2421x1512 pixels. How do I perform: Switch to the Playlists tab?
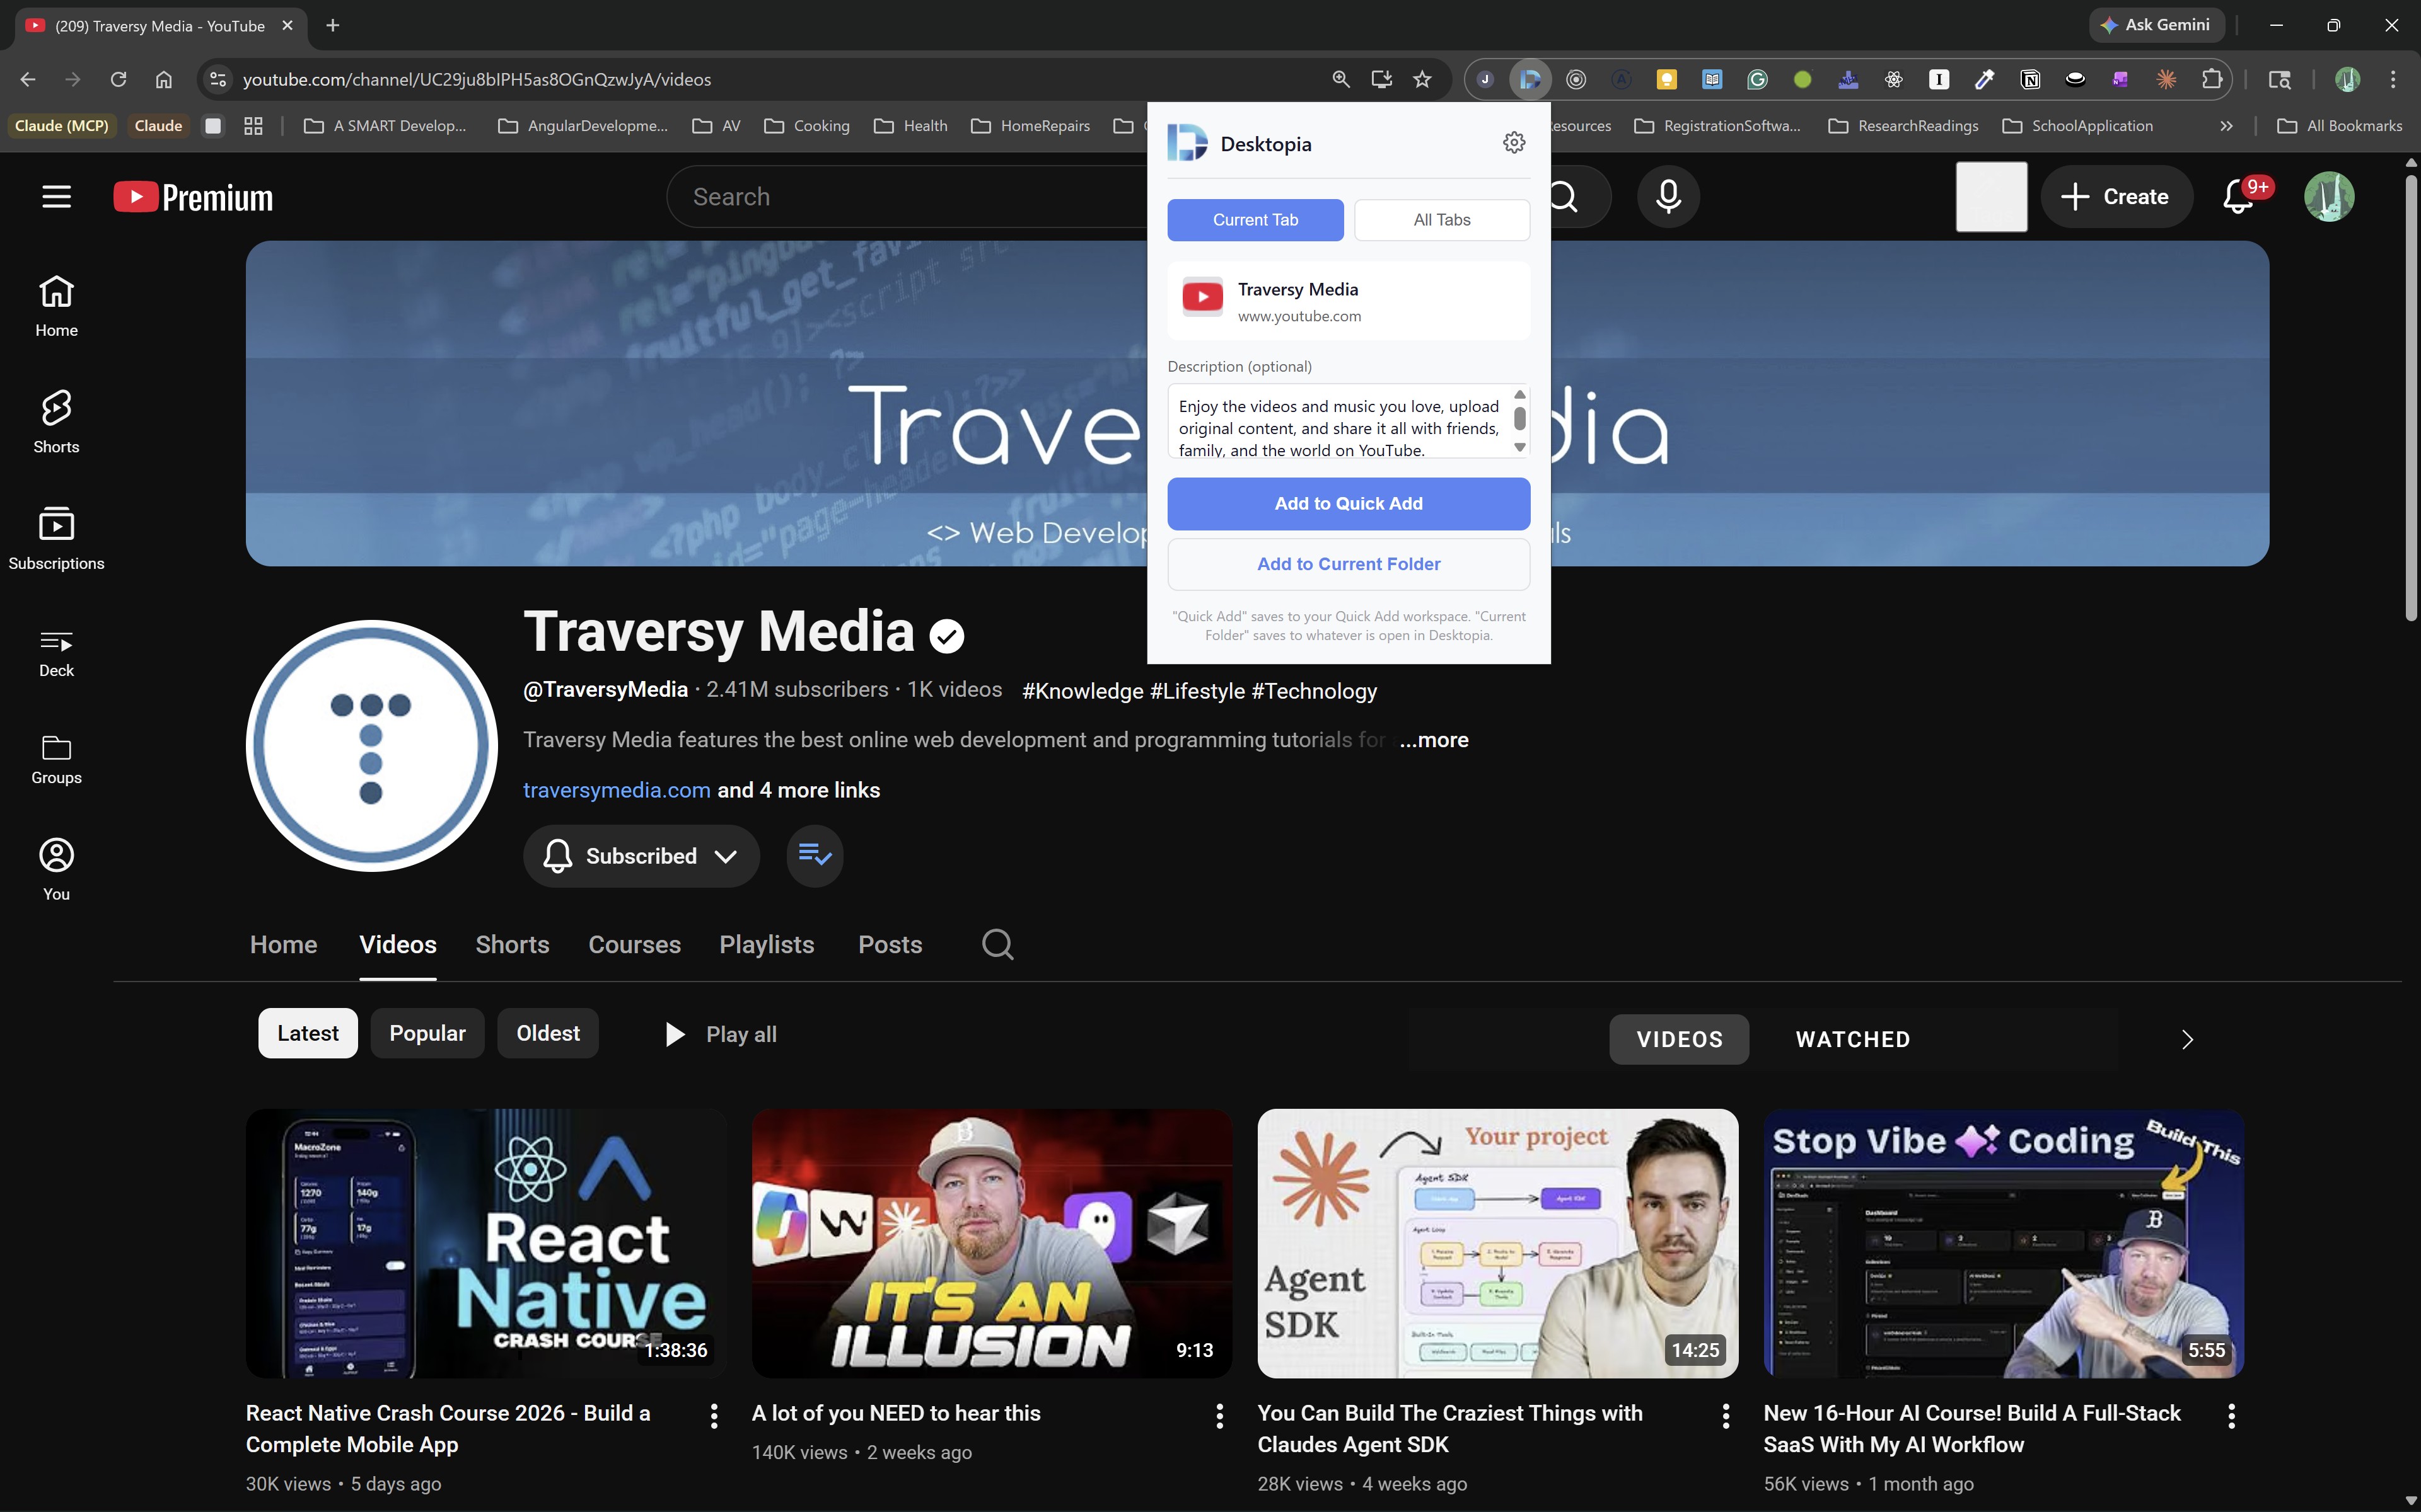766,944
